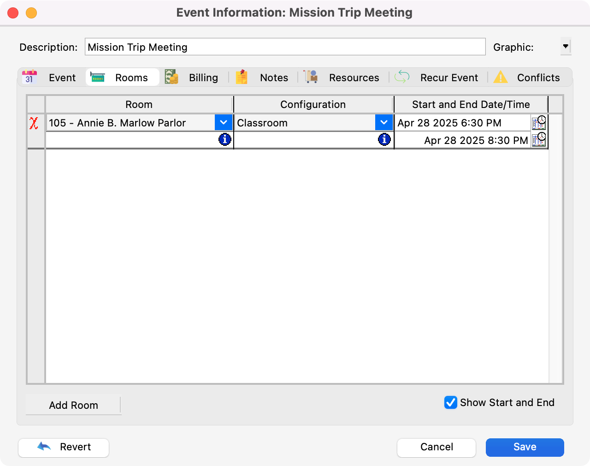Open the end date/time calendar picker icon
Screen dimensions: 590x466
[538, 139]
